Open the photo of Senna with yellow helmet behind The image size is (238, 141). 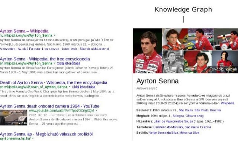201,39
